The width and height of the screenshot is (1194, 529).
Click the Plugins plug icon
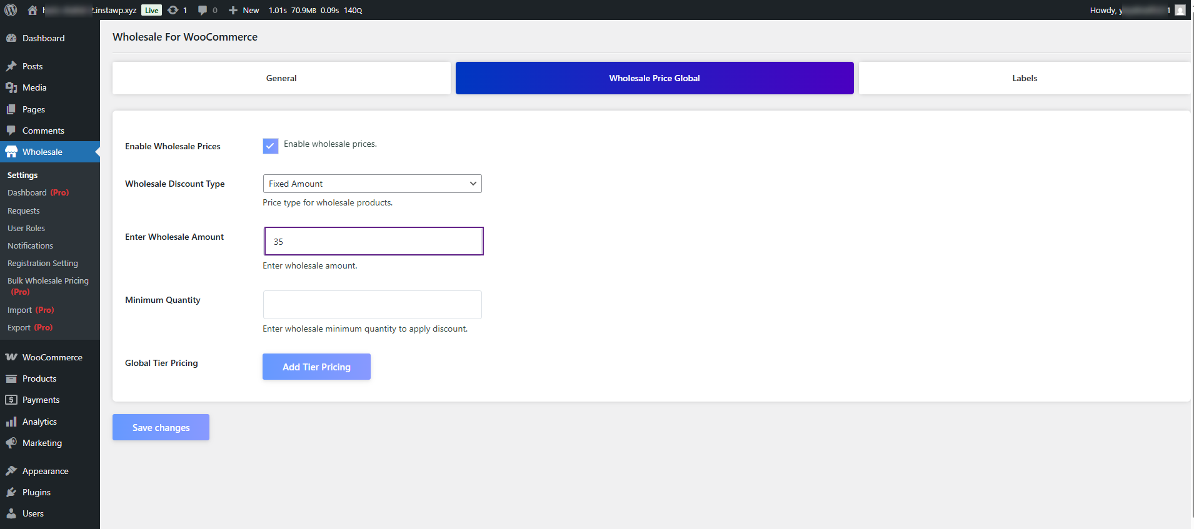[11, 492]
